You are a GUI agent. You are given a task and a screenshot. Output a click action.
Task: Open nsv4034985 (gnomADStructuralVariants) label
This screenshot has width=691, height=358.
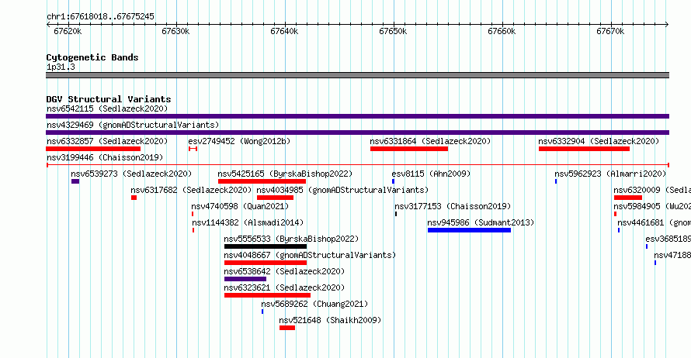(342, 190)
